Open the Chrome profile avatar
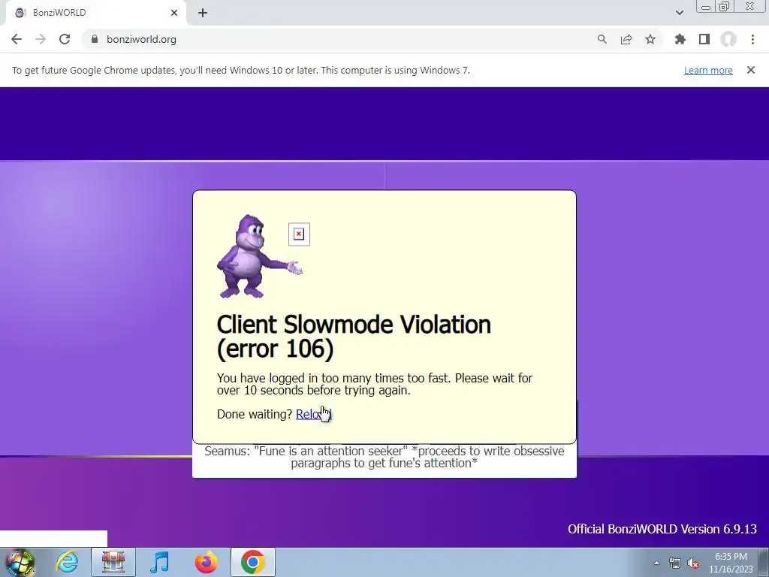769x577 pixels. click(728, 39)
